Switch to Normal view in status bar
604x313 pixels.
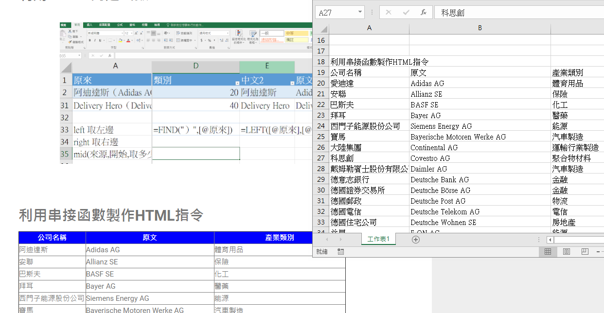[x=548, y=252]
